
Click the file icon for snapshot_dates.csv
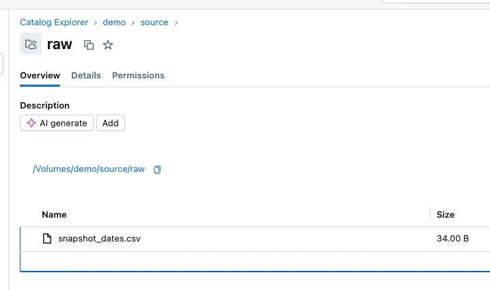[x=47, y=239]
